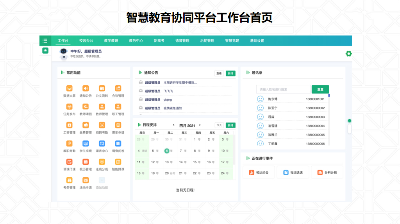Launch the 工资管理 salary management icon
Image resolution: width=400 pixels, height=224 pixels.
coord(69,125)
